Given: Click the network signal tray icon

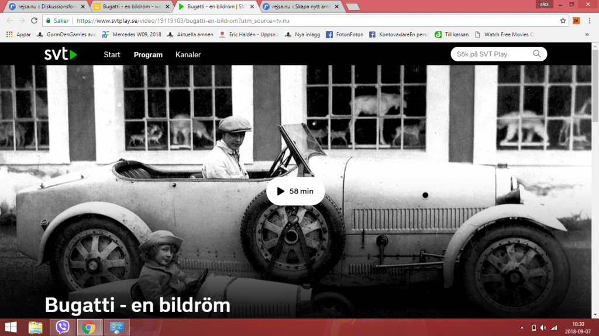Looking at the screenshot, I should [553, 328].
